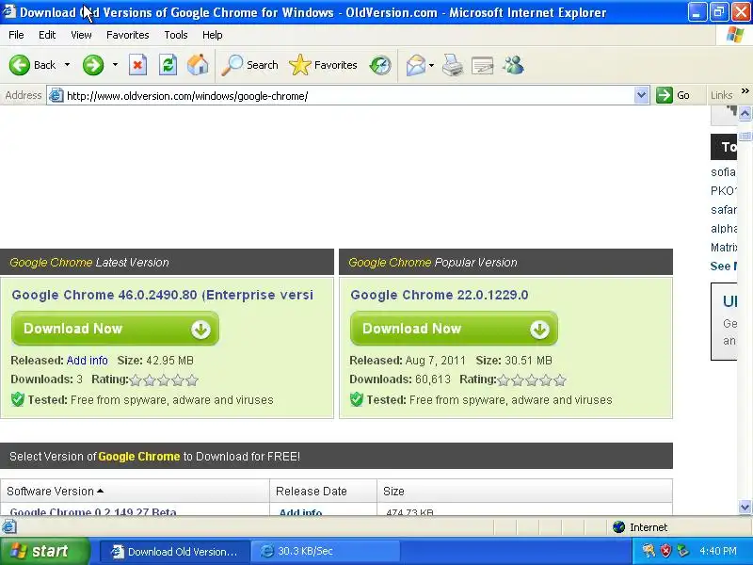753x565 pixels.
Task: Click the green Forward arrow icon
Action: click(92, 65)
